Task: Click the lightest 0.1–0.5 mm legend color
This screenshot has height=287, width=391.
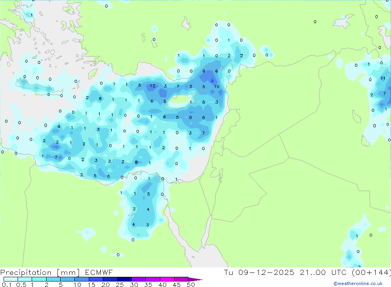Action: pos(11,279)
